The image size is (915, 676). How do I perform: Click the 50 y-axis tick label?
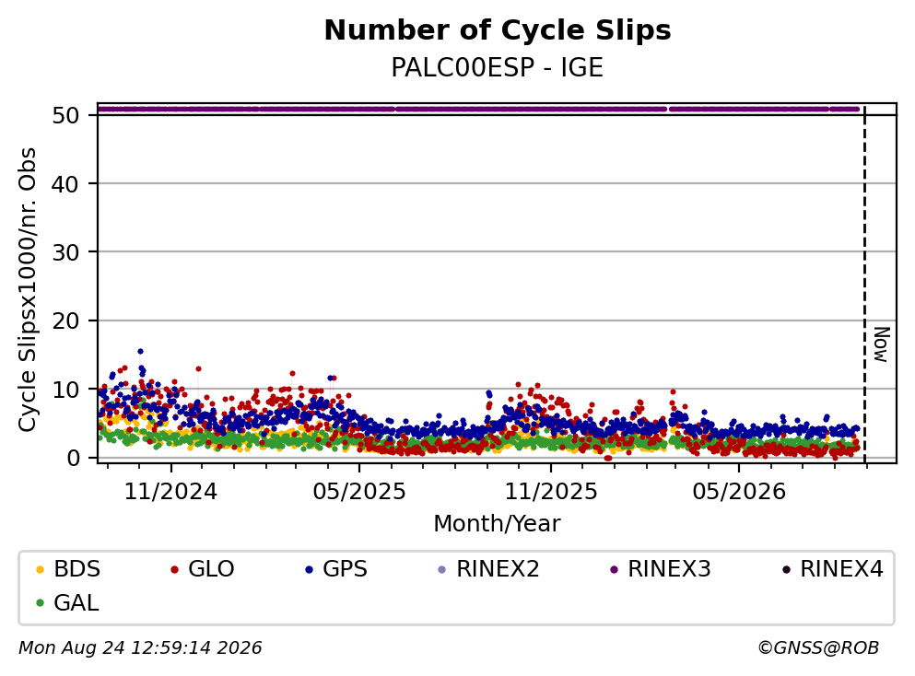[65, 115]
